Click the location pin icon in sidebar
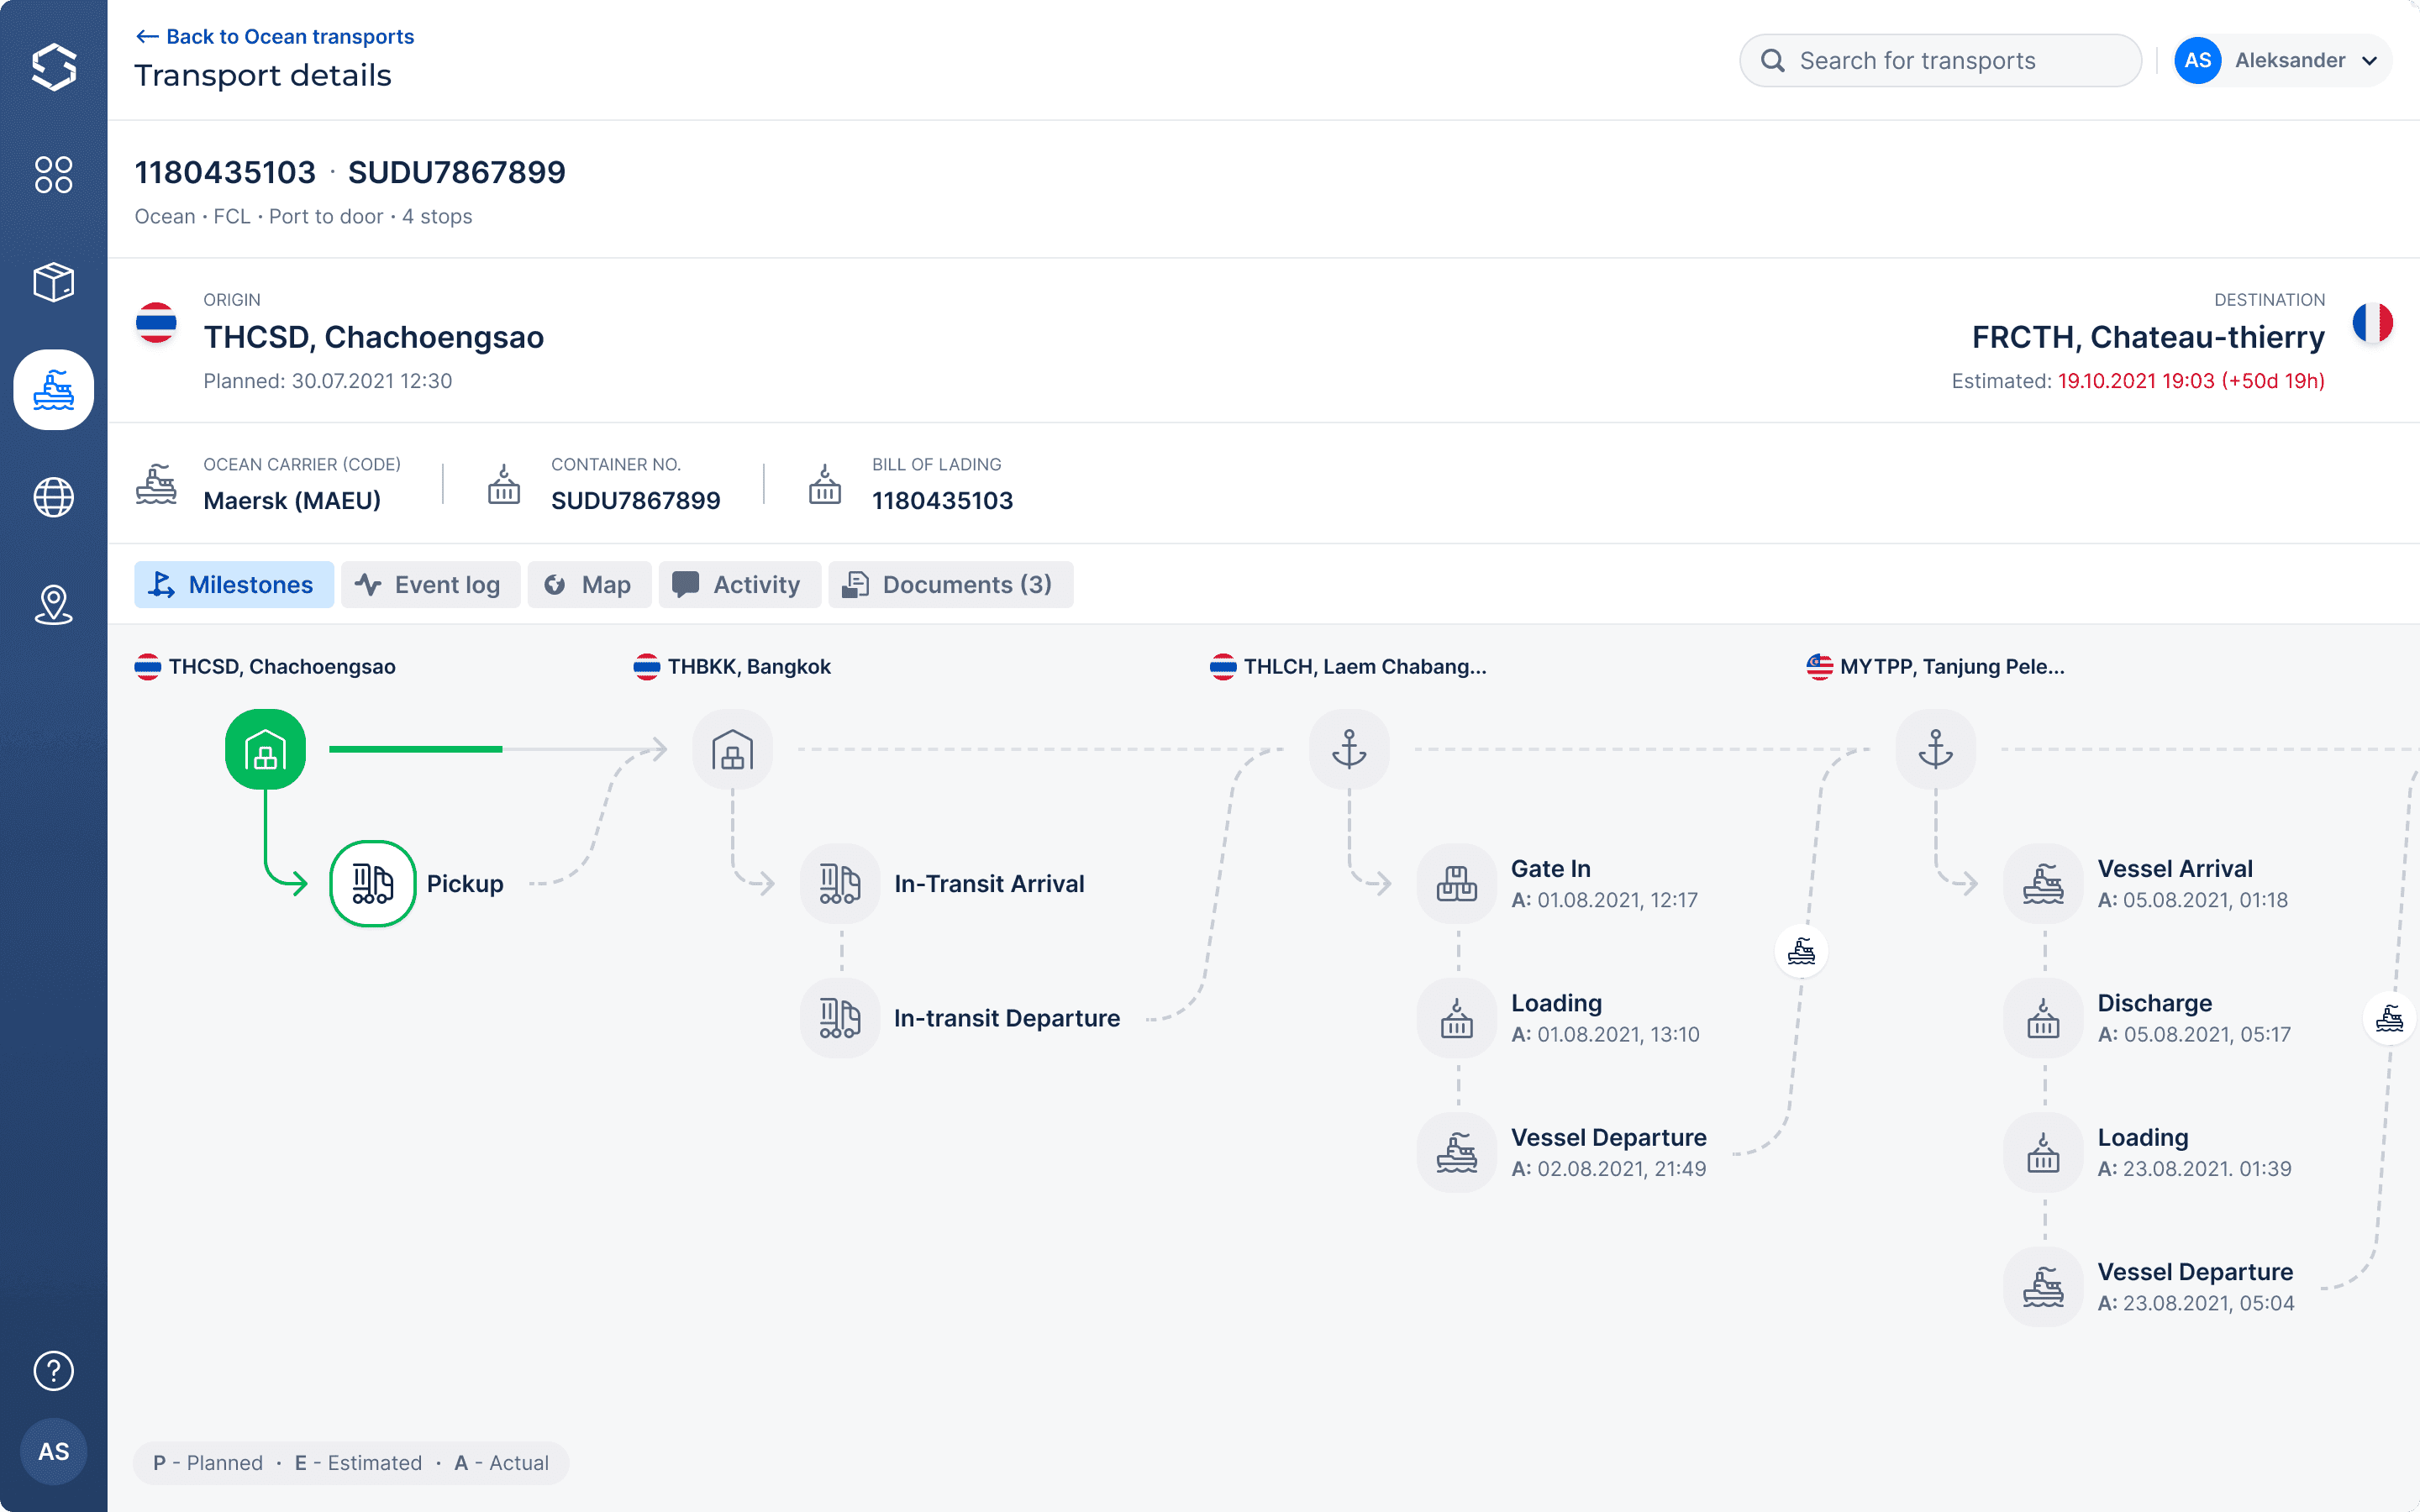This screenshot has height=1512, width=2420. 53,604
